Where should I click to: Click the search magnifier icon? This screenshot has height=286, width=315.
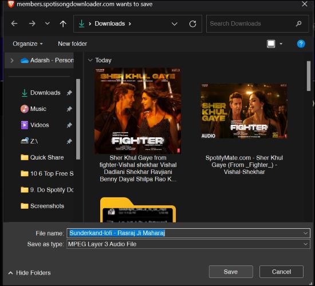coord(299,23)
